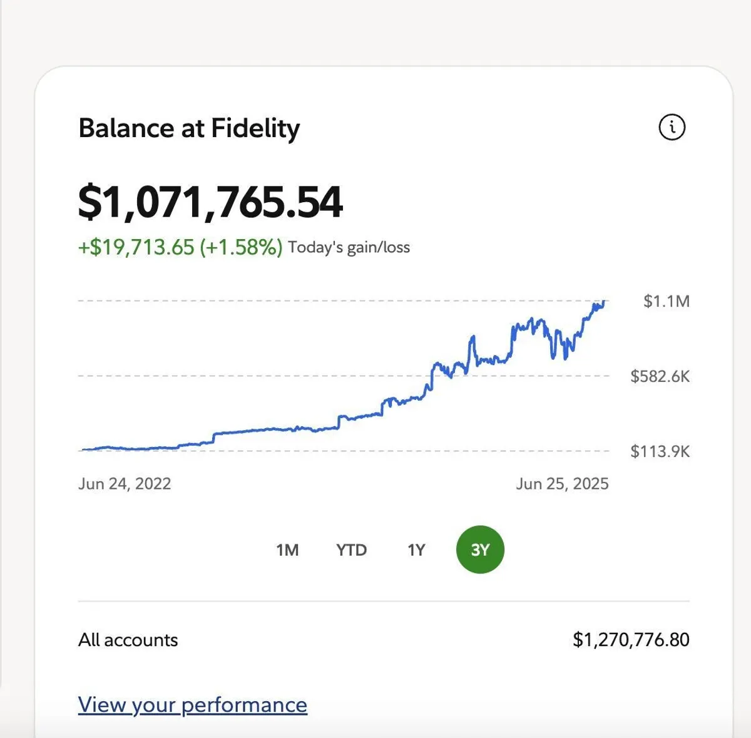Click the Jun 24, 2022 start date
This screenshot has height=738, width=751.
click(125, 484)
